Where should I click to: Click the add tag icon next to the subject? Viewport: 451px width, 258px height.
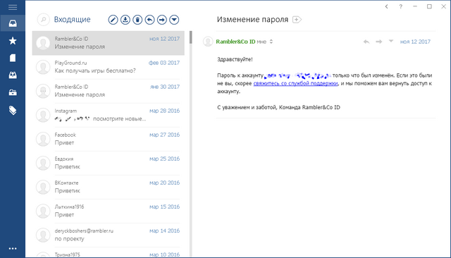pyautogui.click(x=297, y=20)
